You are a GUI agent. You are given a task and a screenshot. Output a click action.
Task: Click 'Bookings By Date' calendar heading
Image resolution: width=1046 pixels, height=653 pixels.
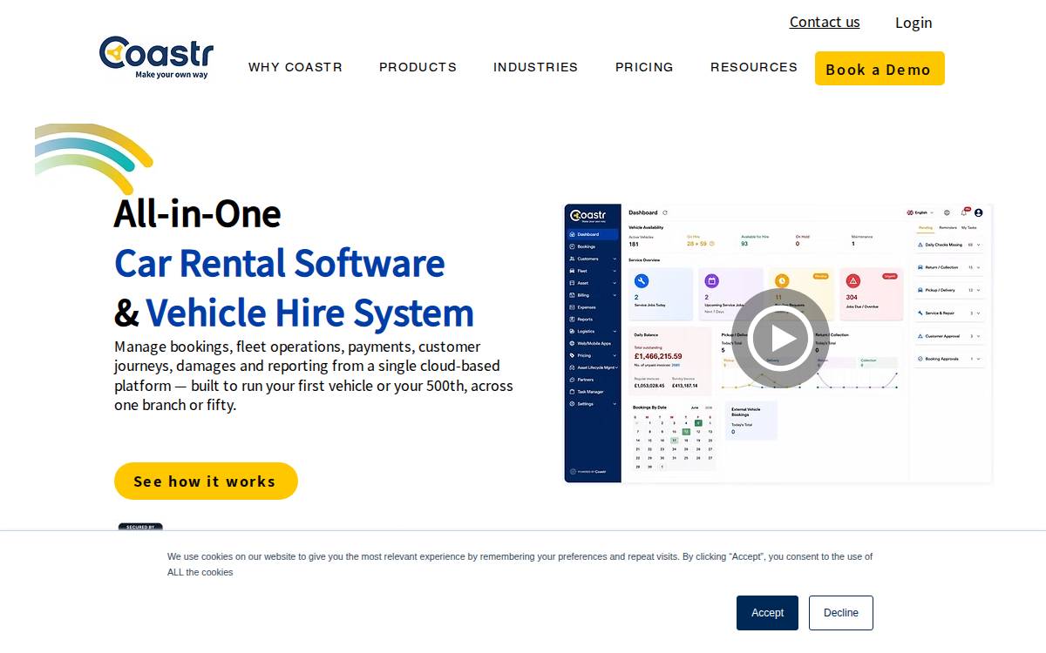click(649, 407)
